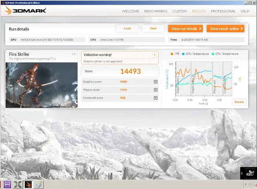Click the GPU name field
257x189 pixels.
[52, 40]
